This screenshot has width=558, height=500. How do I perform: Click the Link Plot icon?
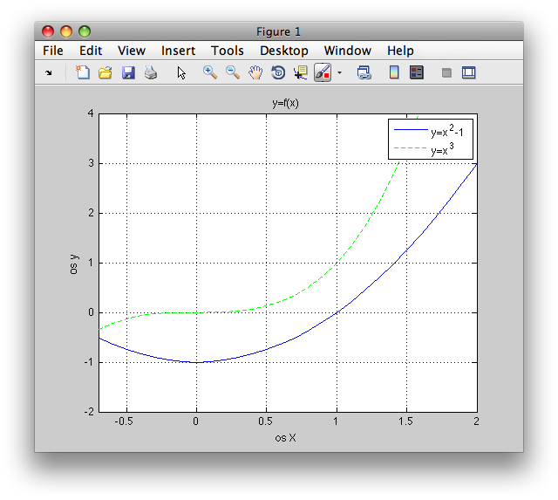(x=364, y=72)
